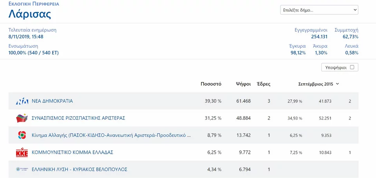
Task: Click the blank votes value 0,58%
Action: 352,53
